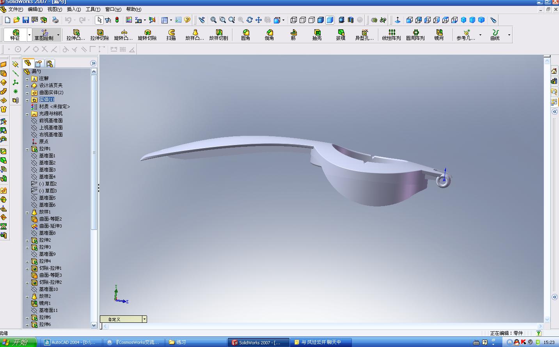This screenshot has height=347, width=559.
Task: Click the Coordinate System icon
Action: tap(15, 82)
